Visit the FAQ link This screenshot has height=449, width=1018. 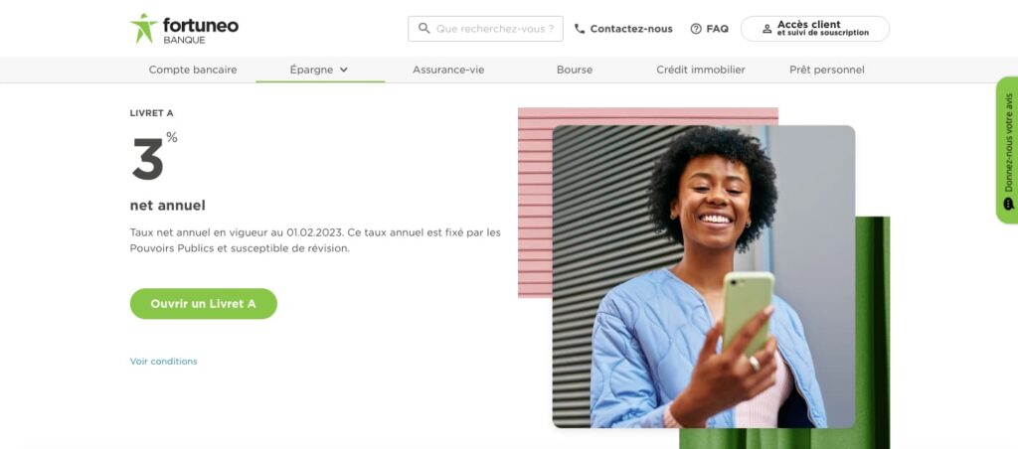(x=717, y=29)
